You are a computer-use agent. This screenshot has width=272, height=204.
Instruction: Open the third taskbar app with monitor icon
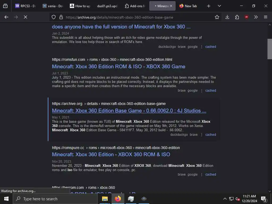point(131,199)
